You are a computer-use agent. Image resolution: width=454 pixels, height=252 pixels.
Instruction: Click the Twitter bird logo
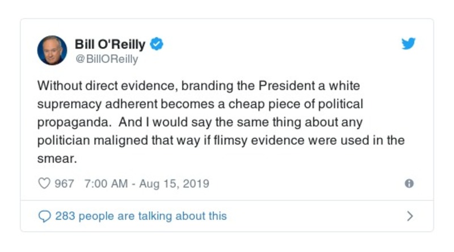click(409, 44)
